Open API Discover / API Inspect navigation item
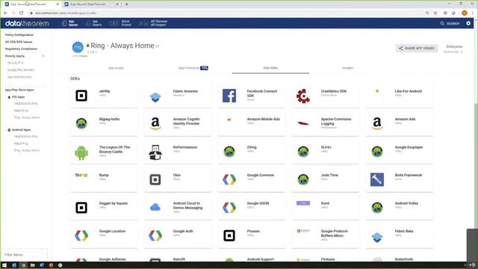Viewport: 478px width, 269px height. (153, 23)
